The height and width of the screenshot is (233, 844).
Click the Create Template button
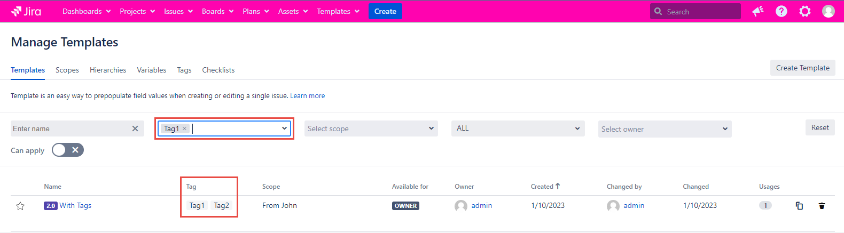click(802, 68)
